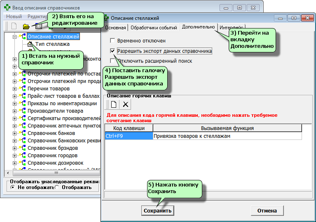Click the Отмена button

[x=267, y=210]
